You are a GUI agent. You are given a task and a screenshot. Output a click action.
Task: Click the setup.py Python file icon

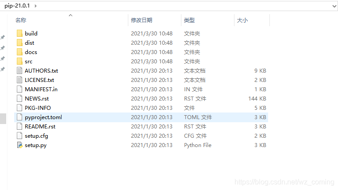(19, 145)
